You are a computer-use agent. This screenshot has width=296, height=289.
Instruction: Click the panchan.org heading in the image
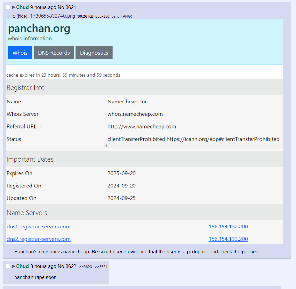[x=39, y=29]
